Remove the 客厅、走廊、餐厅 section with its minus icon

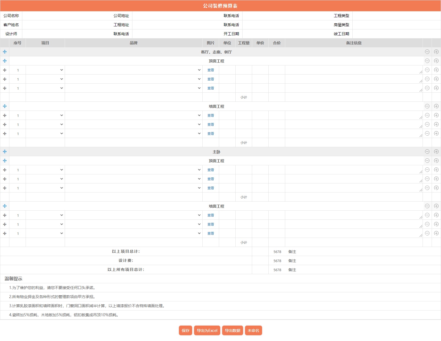click(x=427, y=52)
